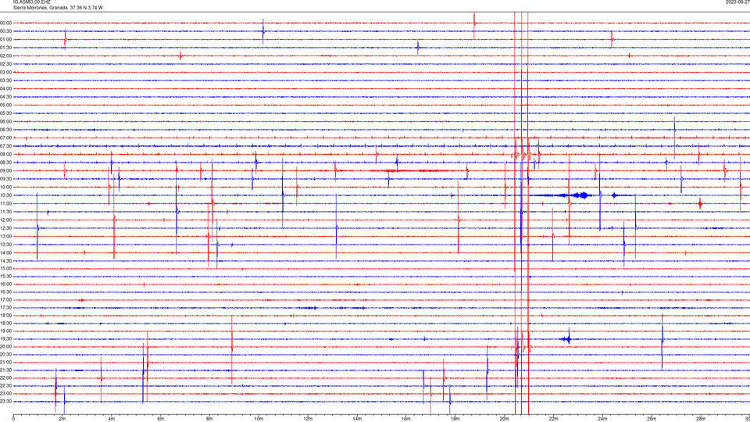Image resolution: width=750 pixels, height=422 pixels.
Task: Choose the 11:00 trace label
Action: [6, 203]
